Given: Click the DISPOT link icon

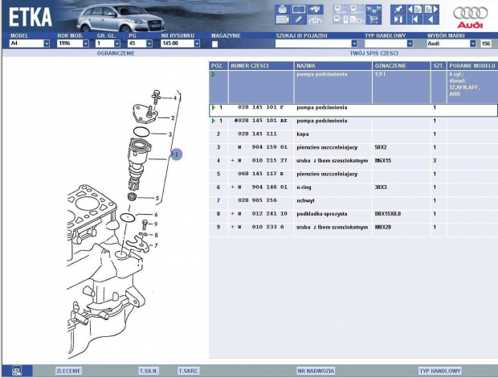Looking at the screenshot, I should tap(357, 10).
